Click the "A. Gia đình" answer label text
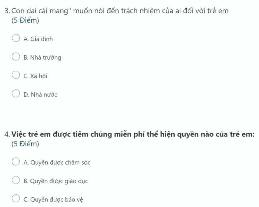The image size is (259, 207). click(x=38, y=39)
